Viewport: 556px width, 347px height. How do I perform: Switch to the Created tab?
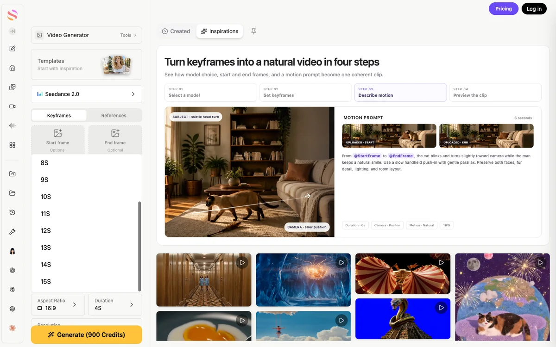point(176,31)
